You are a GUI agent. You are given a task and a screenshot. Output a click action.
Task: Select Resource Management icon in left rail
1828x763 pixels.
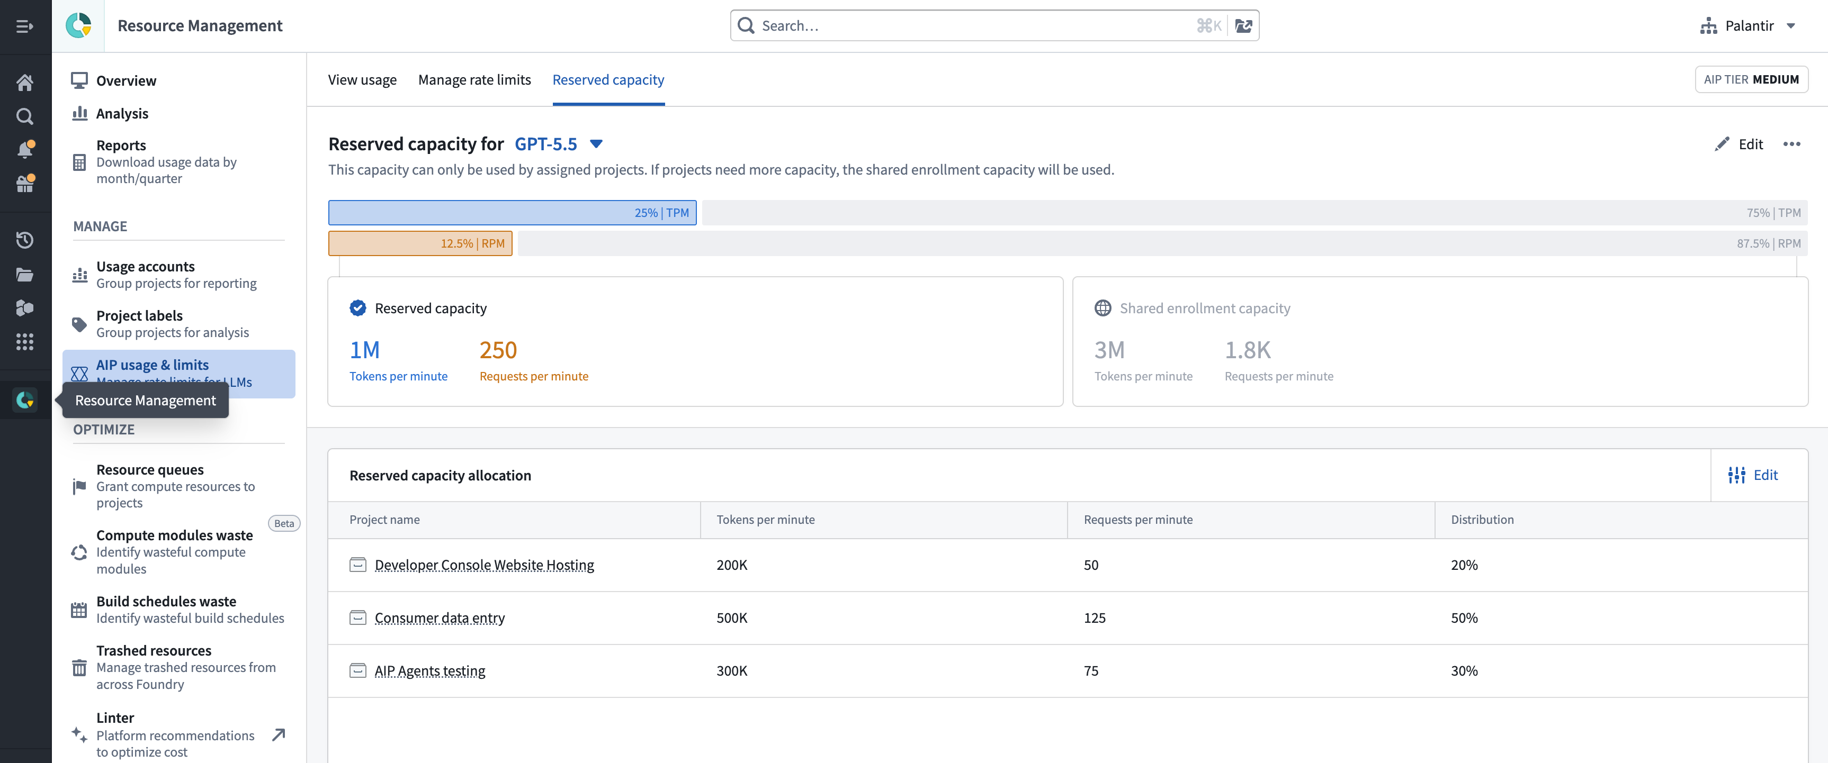pos(25,400)
